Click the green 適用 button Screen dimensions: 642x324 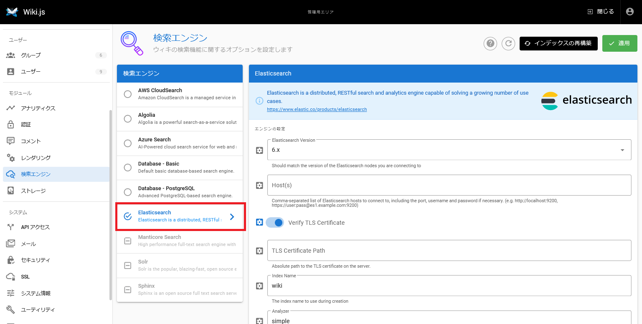pyautogui.click(x=619, y=43)
